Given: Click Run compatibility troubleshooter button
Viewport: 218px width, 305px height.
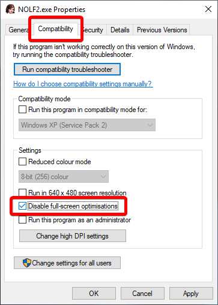Looking at the screenshot, I should tap(67, 70).
